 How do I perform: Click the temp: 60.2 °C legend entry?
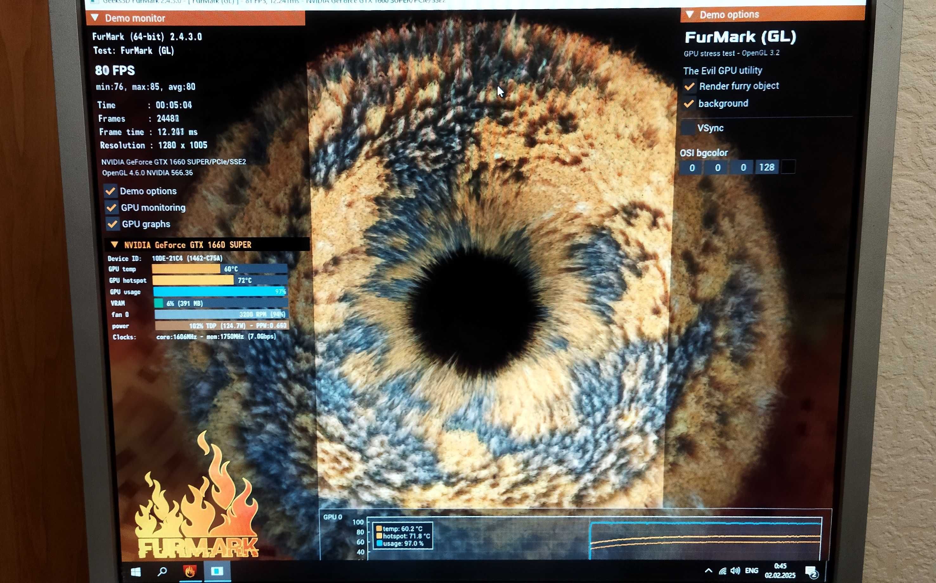pyautogui.click(x=399, y=529)
